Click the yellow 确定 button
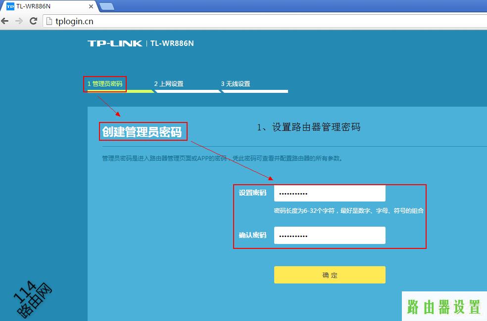The width and height of the screenshot is (487, 321). pyautogui.click(x=330, y=275)
